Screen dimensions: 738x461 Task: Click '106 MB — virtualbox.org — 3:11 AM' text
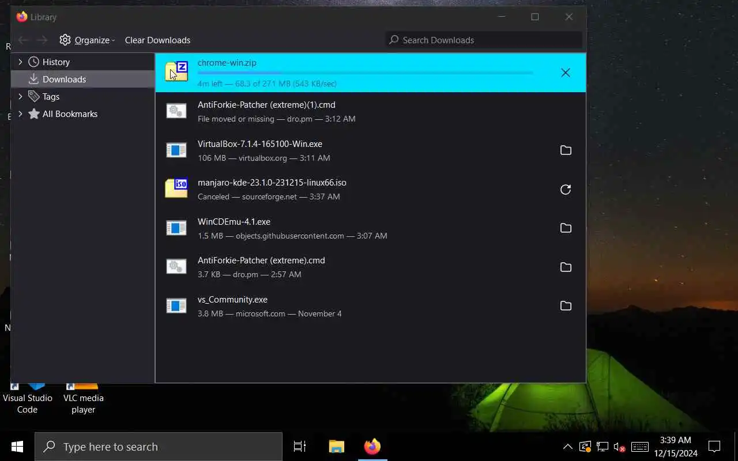tap(264, 158)
